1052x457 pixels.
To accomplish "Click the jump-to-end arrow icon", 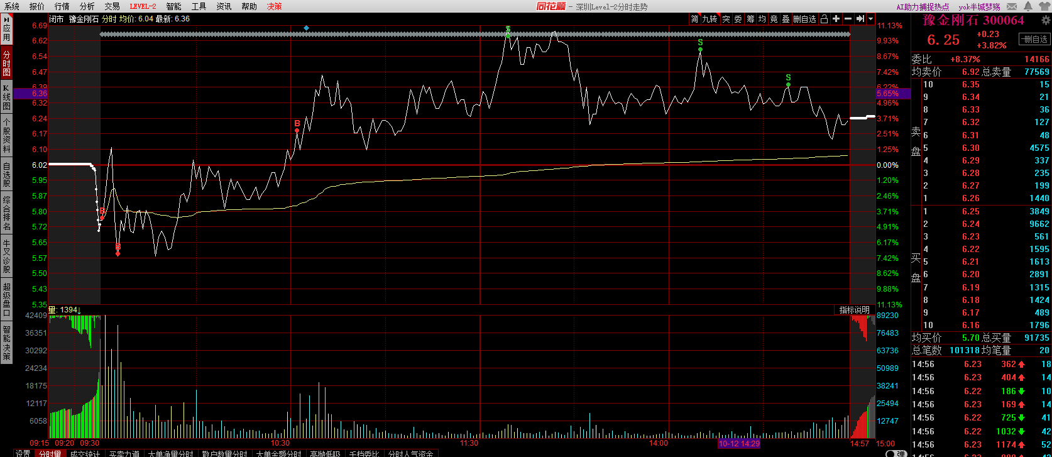I will (860, 19).
